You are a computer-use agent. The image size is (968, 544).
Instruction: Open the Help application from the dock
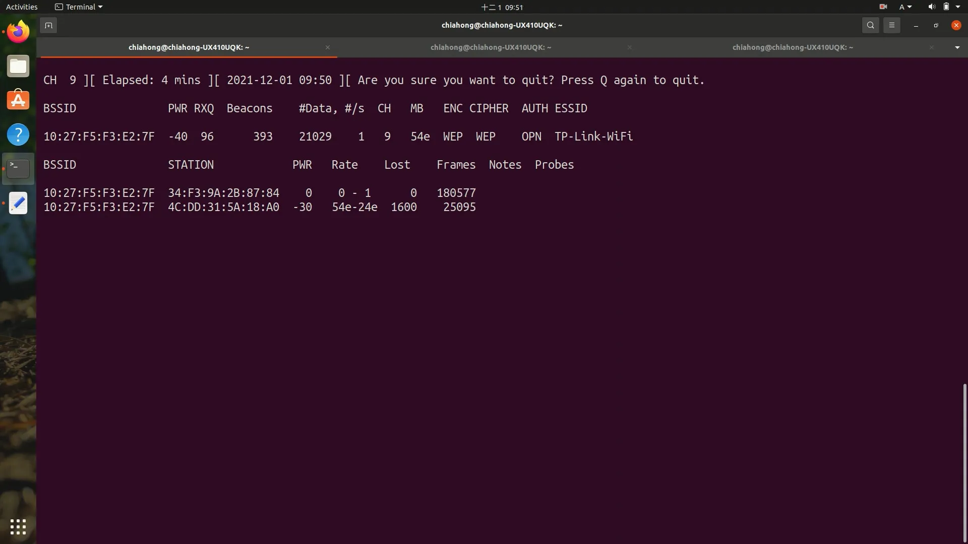click(x=18, y=134)
